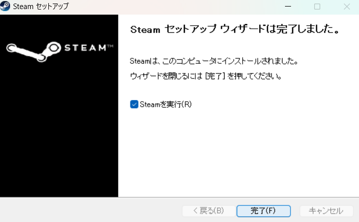The width and height of the screenshot is (359, 222).
Task: Close the setup wizard with the X
Action: pyautogui.click(x=346, y=7)
